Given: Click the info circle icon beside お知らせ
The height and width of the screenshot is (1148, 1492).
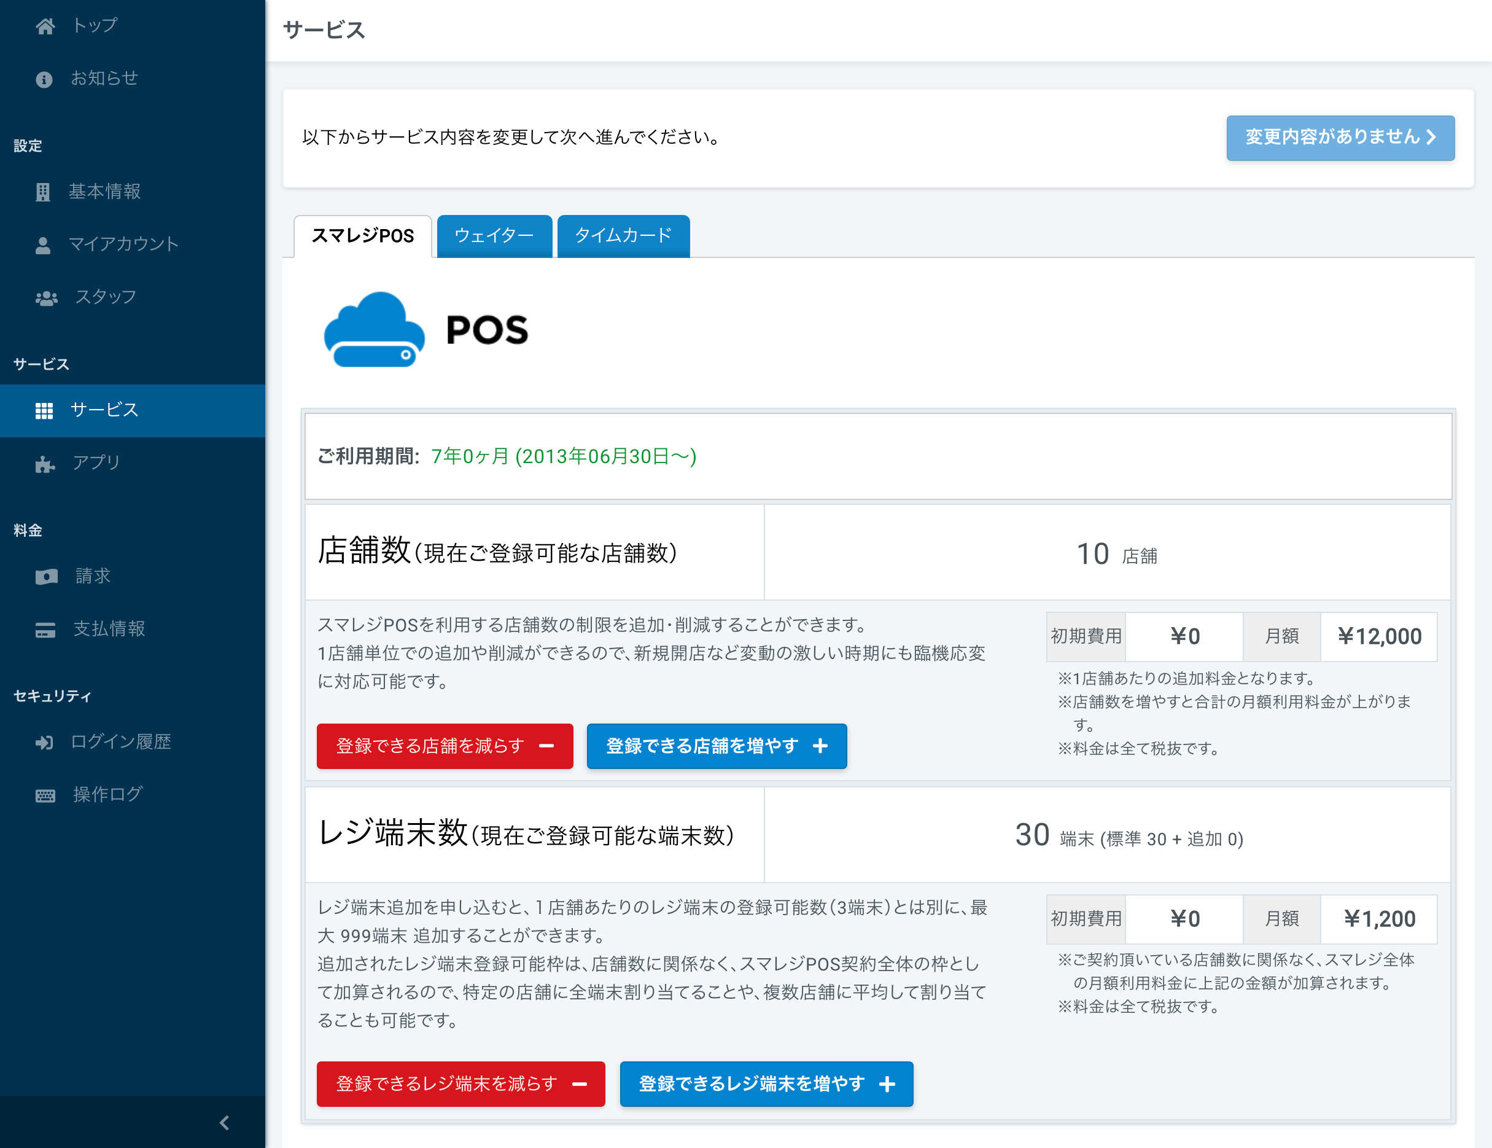Looking at the screenshot, I should 44,79.
